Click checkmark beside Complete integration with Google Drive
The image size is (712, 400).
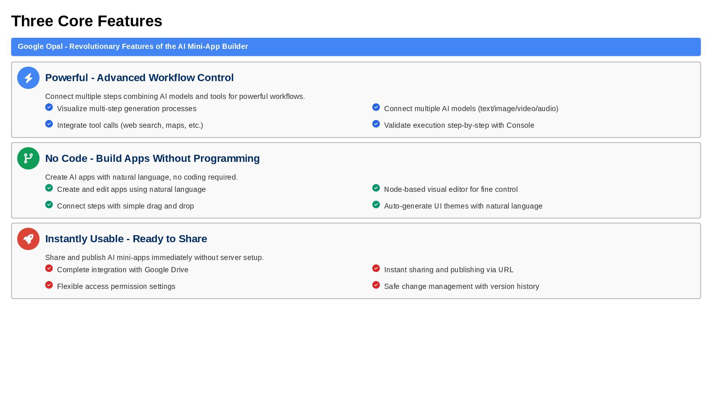[49, 269]
